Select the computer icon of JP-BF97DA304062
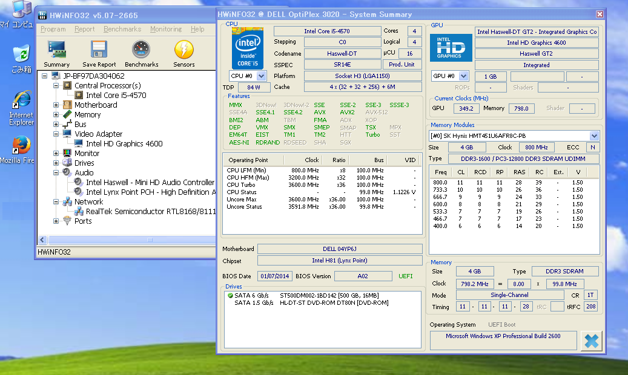Viewport: 628px width, 375px height. point(56,76)
